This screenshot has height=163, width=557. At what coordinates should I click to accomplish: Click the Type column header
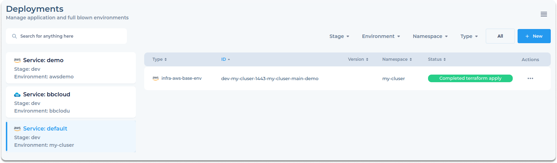158,59
